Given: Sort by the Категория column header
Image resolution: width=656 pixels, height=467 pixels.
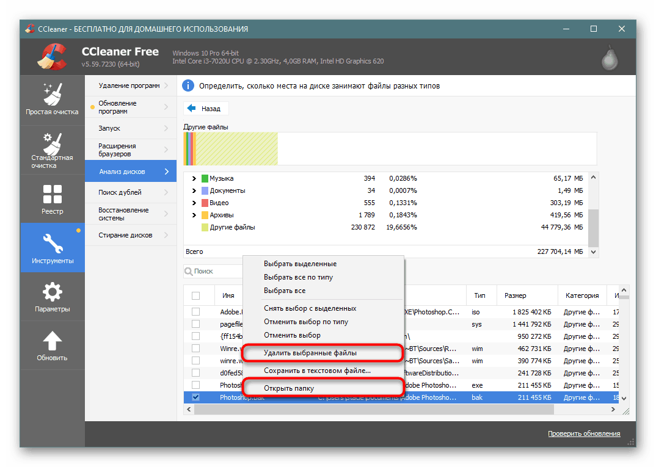Looking at the screenshot, I should coord(582,295).
